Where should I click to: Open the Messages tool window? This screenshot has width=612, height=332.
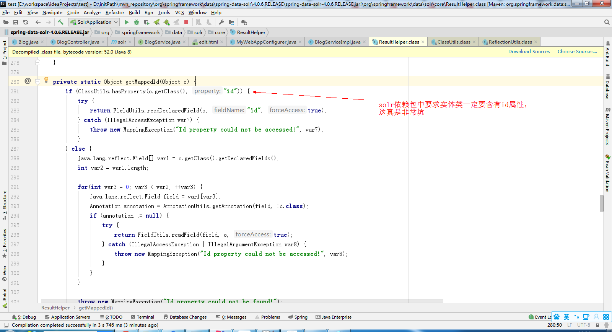click(231, 317)
